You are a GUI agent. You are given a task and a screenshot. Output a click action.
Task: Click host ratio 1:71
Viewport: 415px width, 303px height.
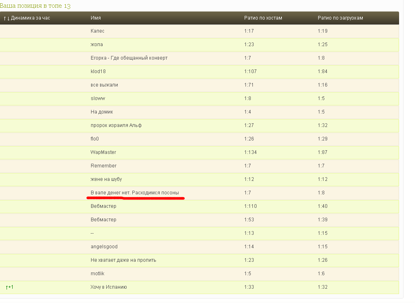tap(249, 85)
